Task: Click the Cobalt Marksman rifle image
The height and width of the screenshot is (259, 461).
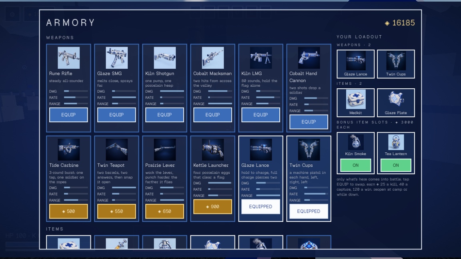Action: click(212, 58)
